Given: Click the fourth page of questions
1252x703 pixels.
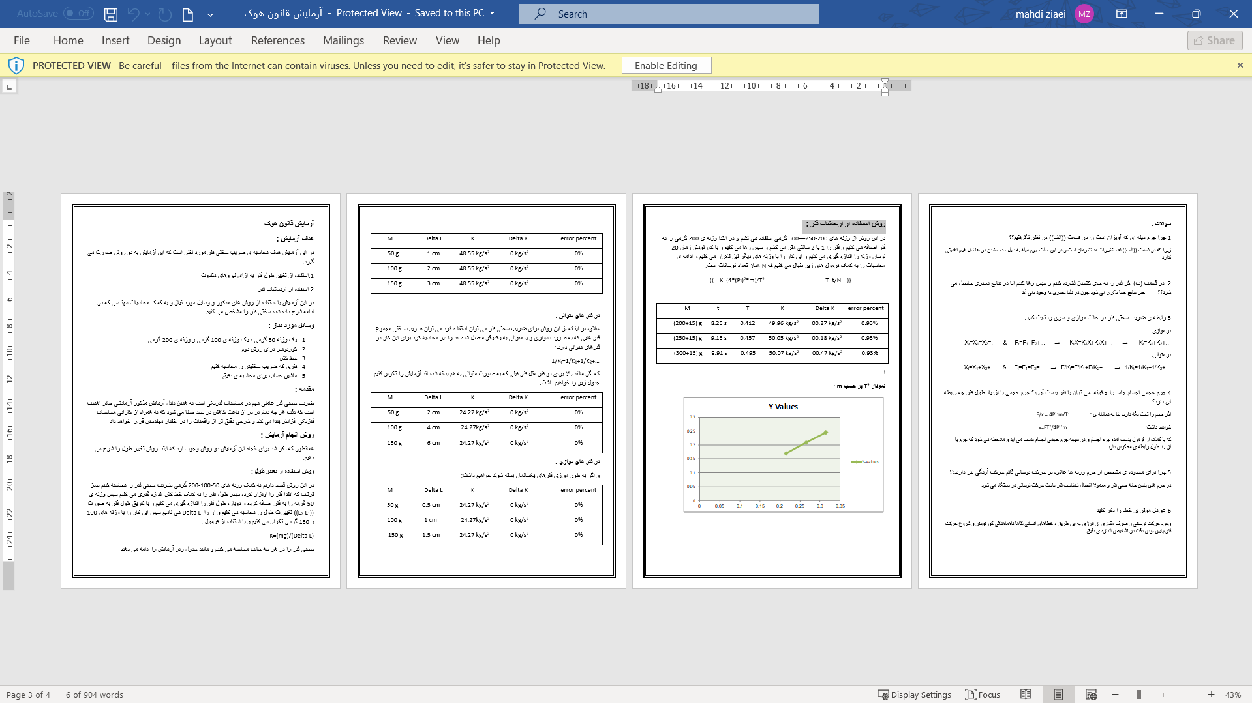Looking at the screenshot, I should pyautogui.click(x=1058, y=391).
